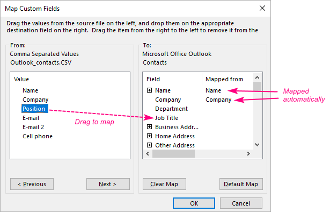Confirm the mapping with OK

coord(194,203)
